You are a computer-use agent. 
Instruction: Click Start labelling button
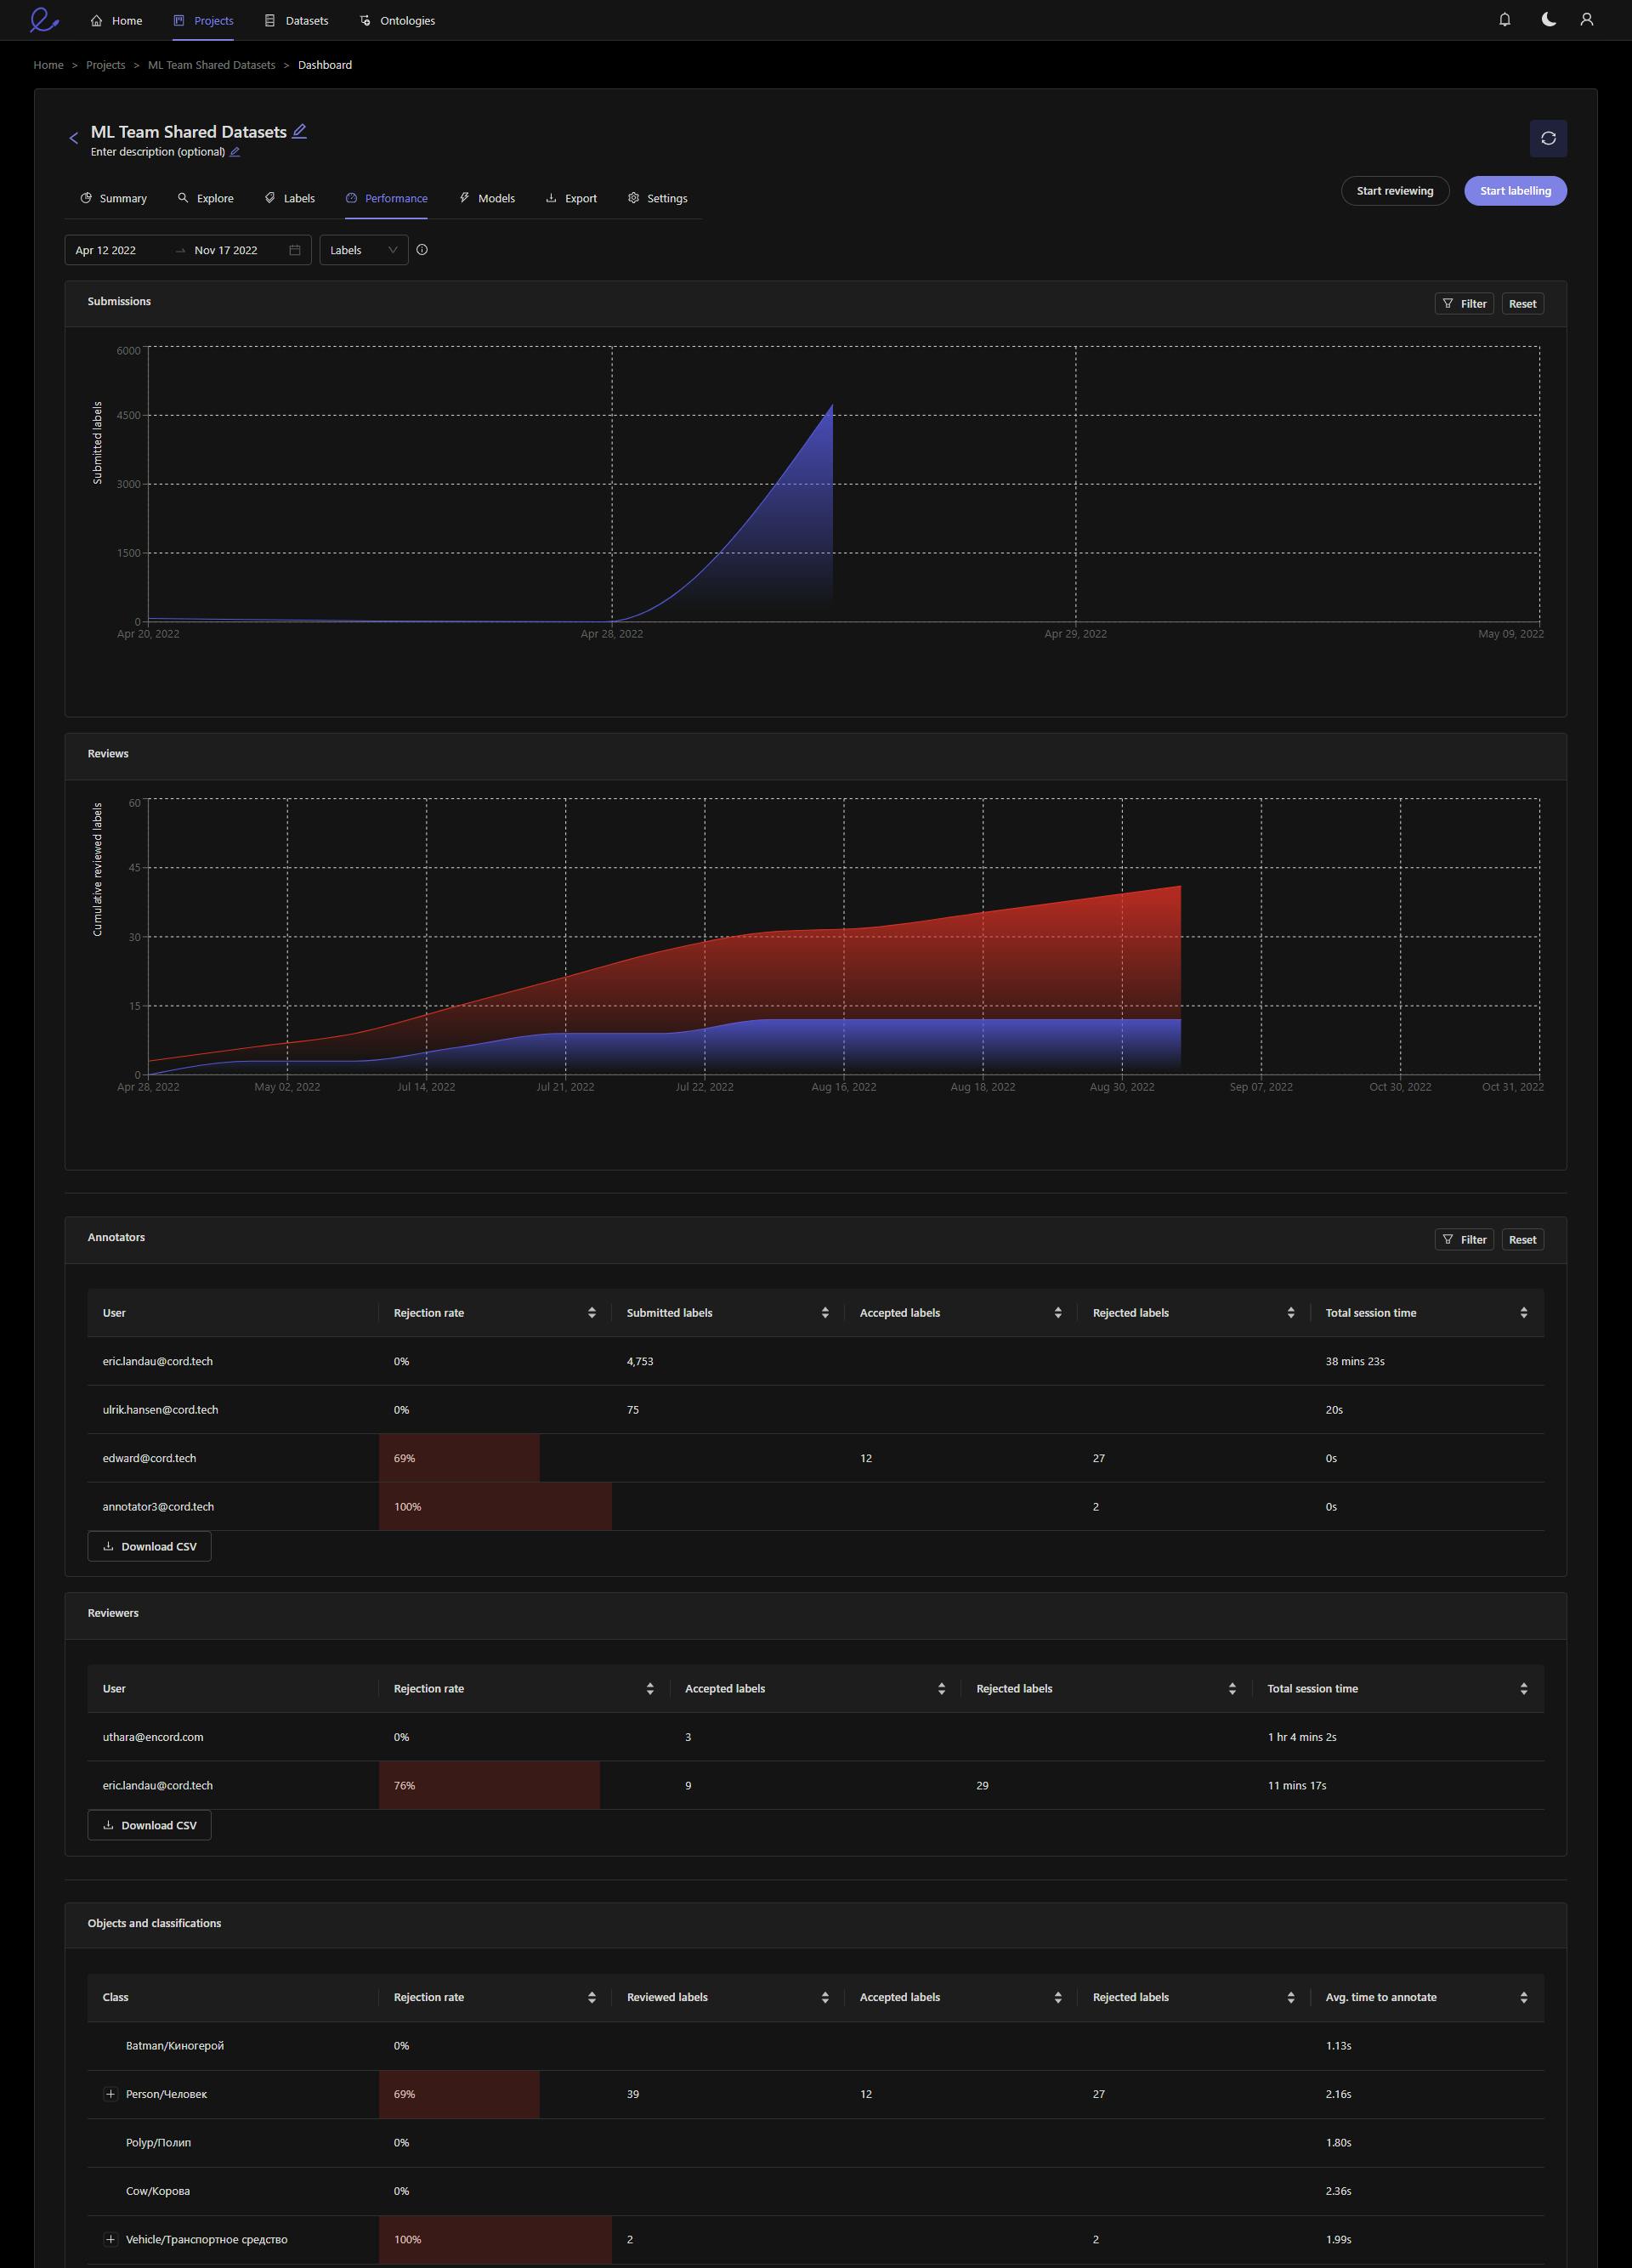tap(1515, 191)
